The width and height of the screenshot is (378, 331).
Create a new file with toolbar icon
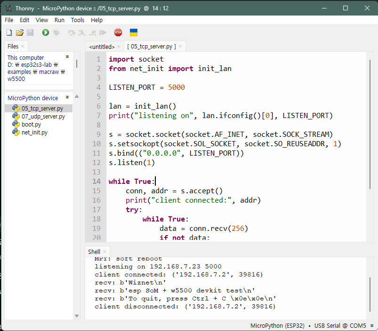tap(9, 32)
